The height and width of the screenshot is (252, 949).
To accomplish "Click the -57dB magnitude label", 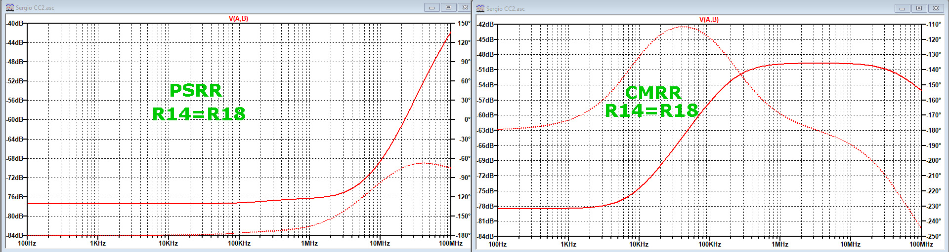I will [x=485, y=100].
